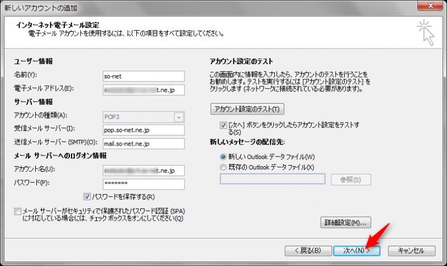Click the existing data file path field

(x=273, y=179)
